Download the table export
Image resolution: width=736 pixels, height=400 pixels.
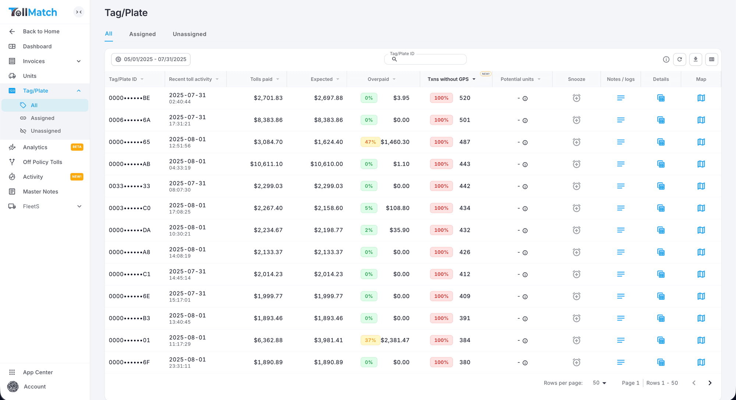pyautogui.click(x=696, y=59)
